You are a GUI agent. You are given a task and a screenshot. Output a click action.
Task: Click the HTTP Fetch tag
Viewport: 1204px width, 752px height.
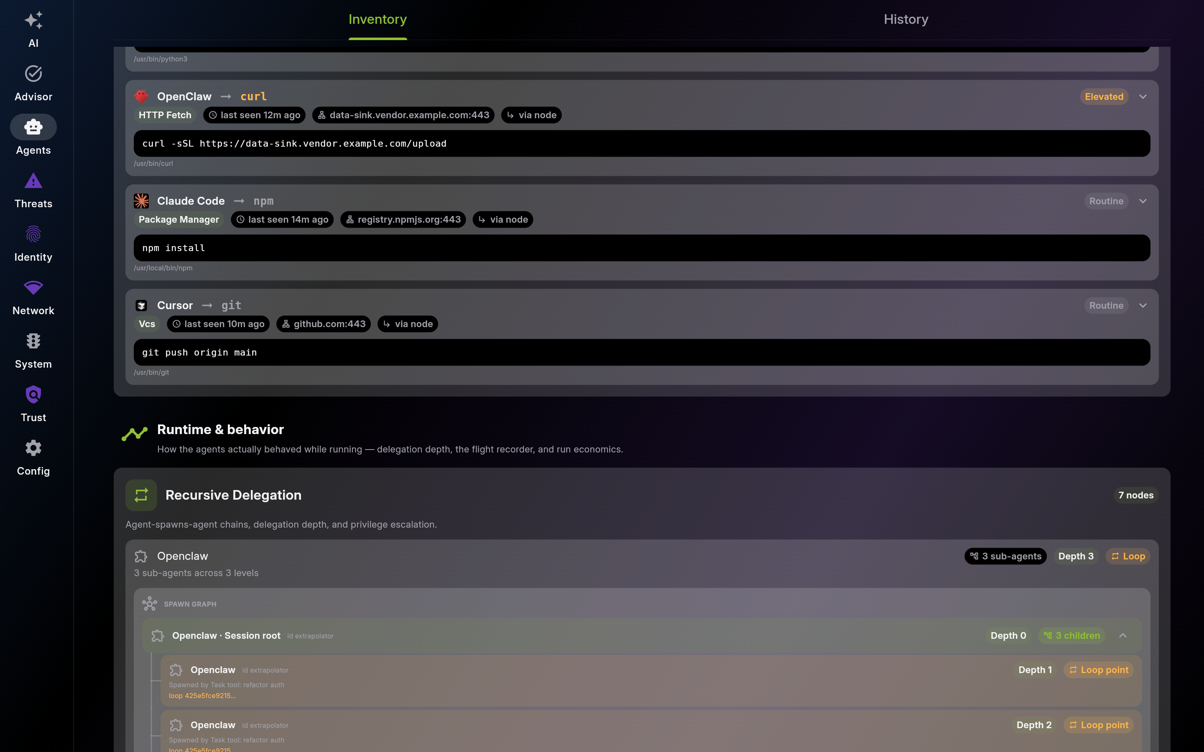pyautogui.click(x=165, y=115)
